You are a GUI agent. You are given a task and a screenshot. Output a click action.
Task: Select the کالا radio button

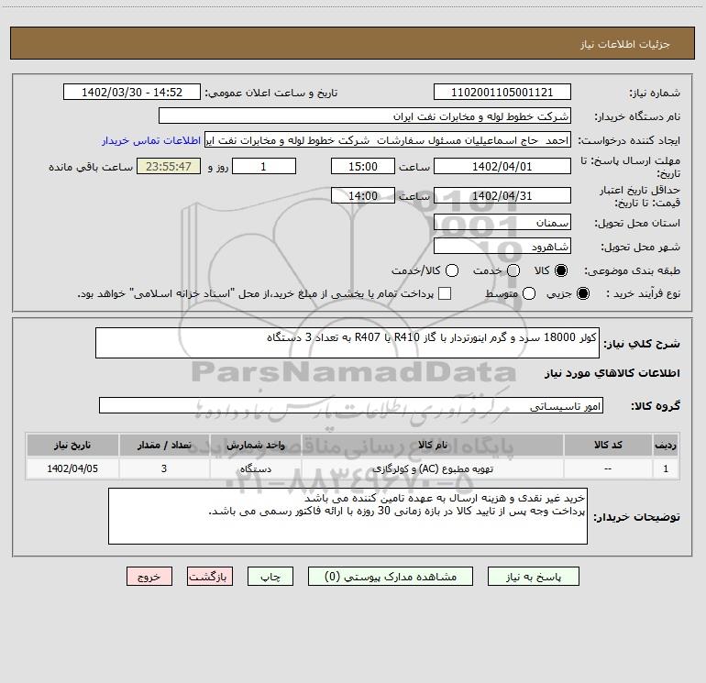(x=561, y=270)
